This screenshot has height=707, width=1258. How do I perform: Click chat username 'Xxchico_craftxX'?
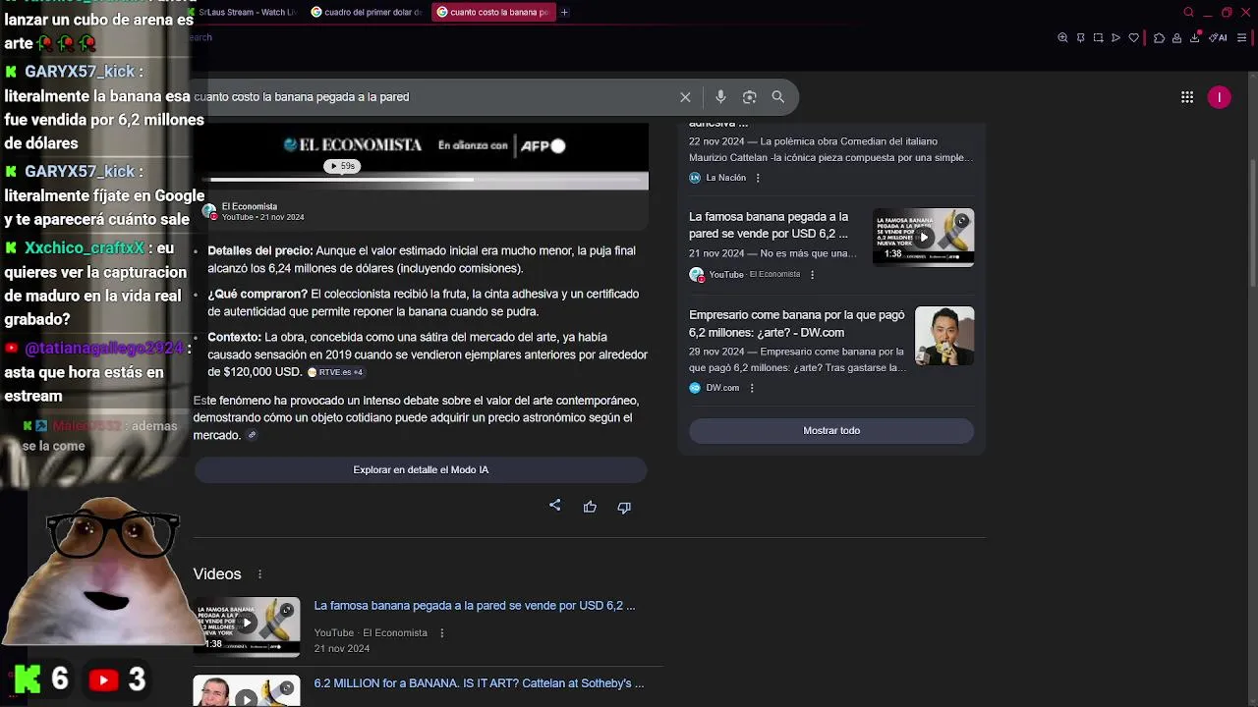coord(85,248)
